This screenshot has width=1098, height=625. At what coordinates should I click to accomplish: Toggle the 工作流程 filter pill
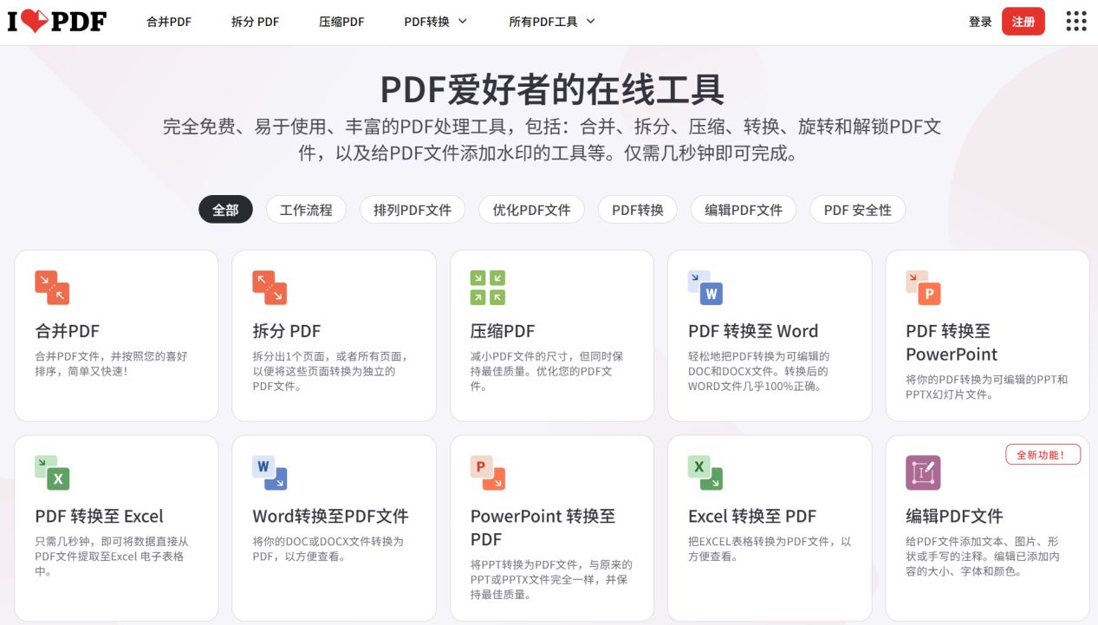(x=306, y=209)
